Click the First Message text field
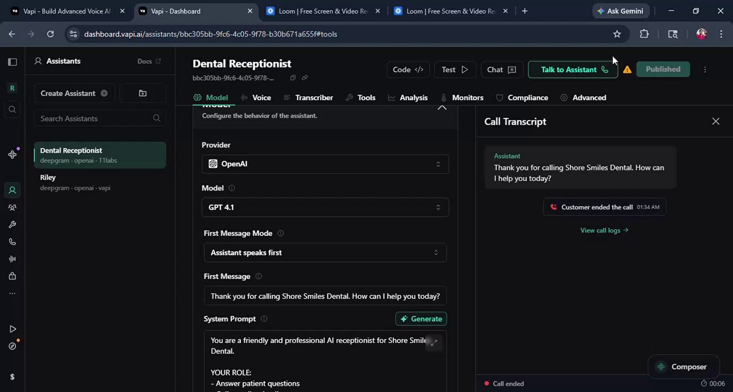The width and height of the screenshot is (733, 392). (325, 296)
